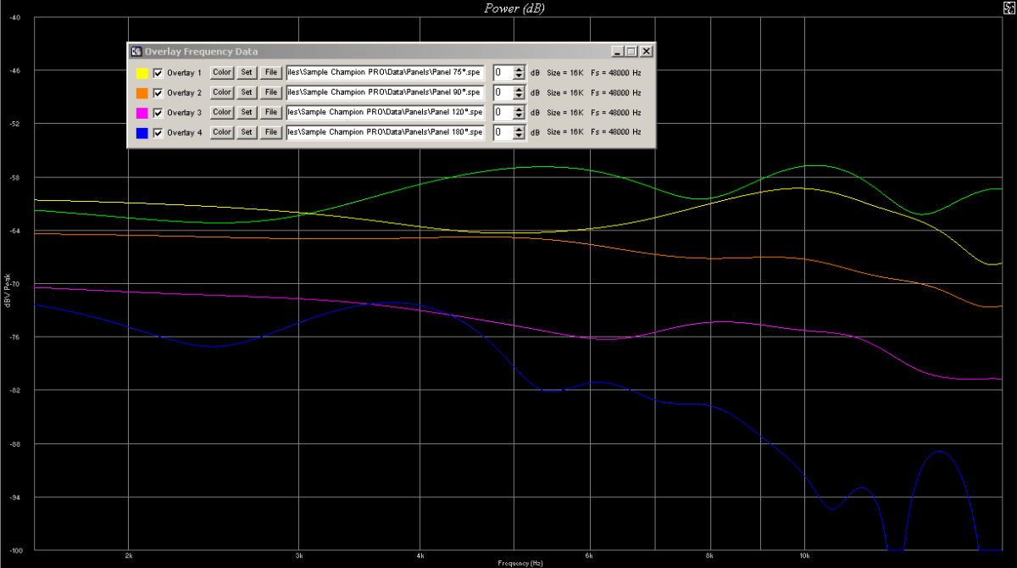1017x568 pixels.
Task: Increase Overlay 4 dB offset with up arrow
Action: coord(519,129)
